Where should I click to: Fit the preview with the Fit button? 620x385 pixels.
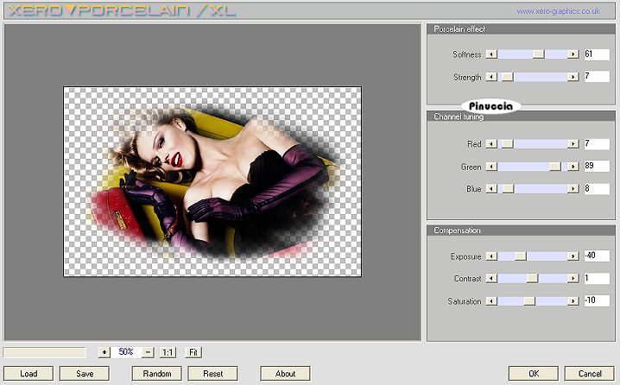[193, 352]
